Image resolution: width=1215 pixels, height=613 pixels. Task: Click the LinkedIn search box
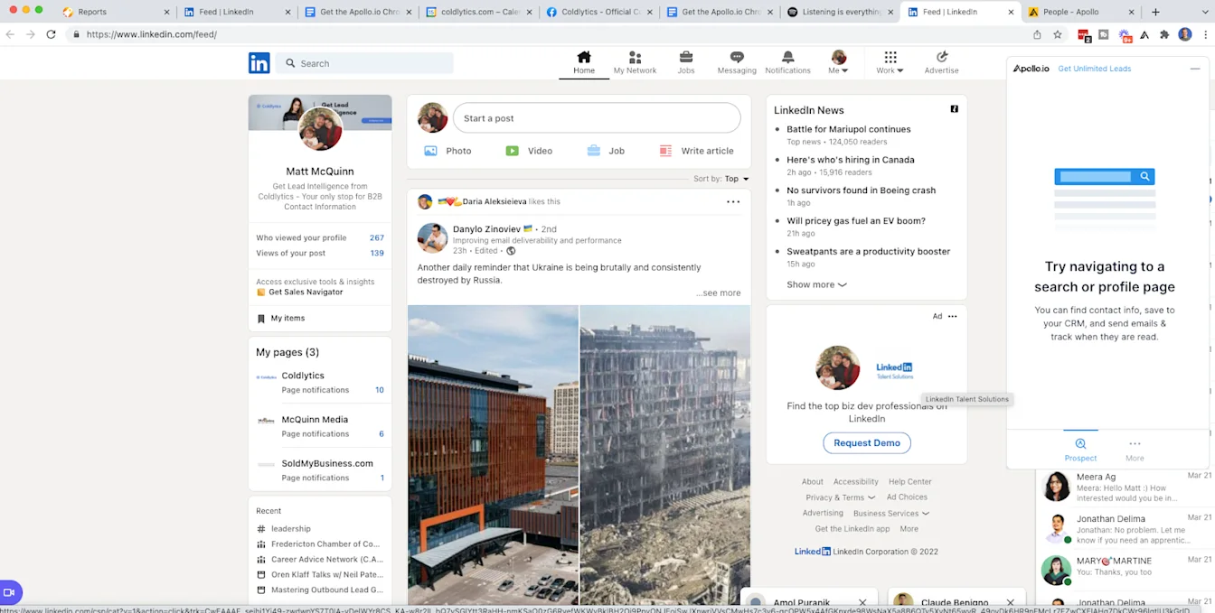(x=365, y=63)
